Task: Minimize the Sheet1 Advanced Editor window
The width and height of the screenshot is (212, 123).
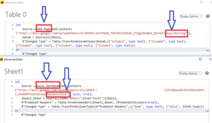Action: 191,60
